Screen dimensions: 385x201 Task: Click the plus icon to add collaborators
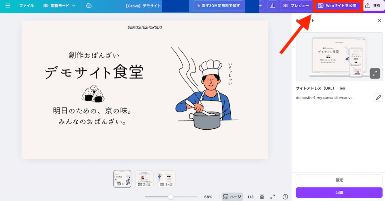coord(260,6)
